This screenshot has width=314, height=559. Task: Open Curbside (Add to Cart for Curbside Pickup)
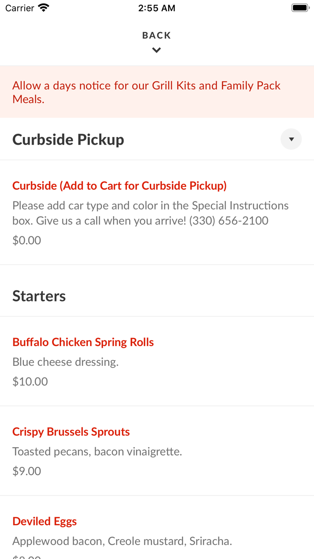click(119, 186)
